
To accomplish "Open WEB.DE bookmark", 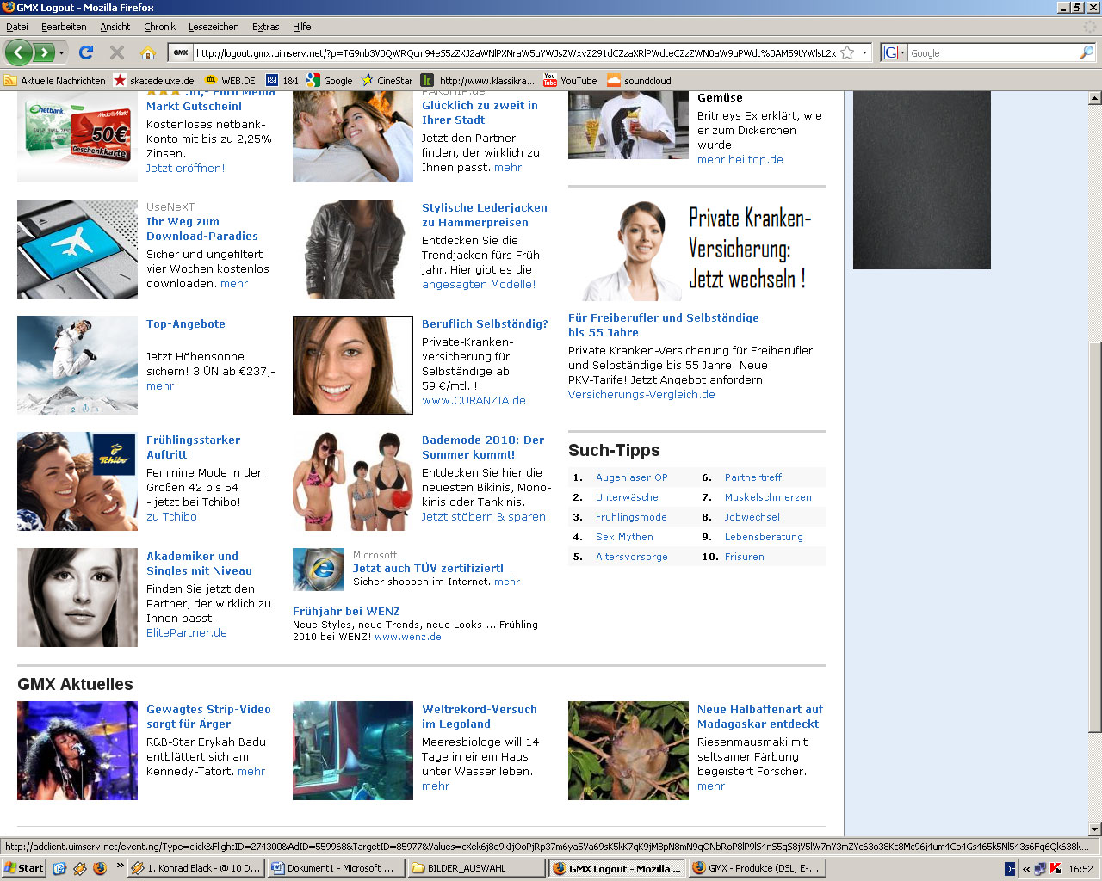I will (230, 80).
